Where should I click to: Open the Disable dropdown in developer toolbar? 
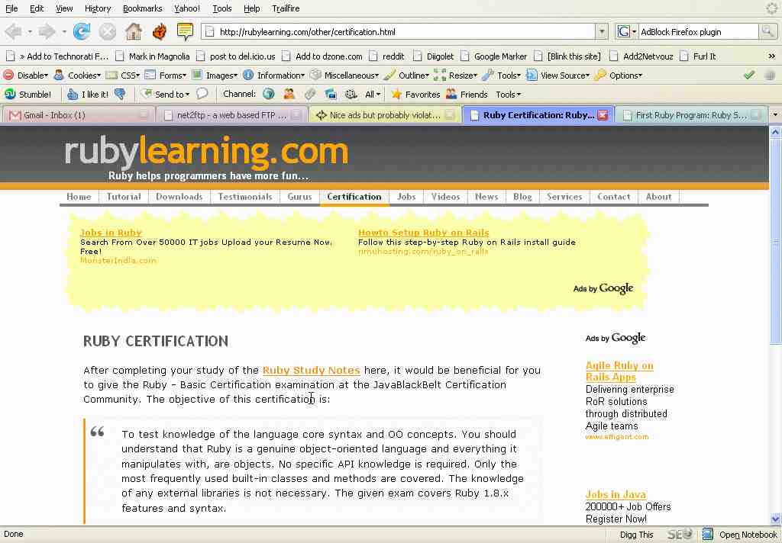click(26, 76)
